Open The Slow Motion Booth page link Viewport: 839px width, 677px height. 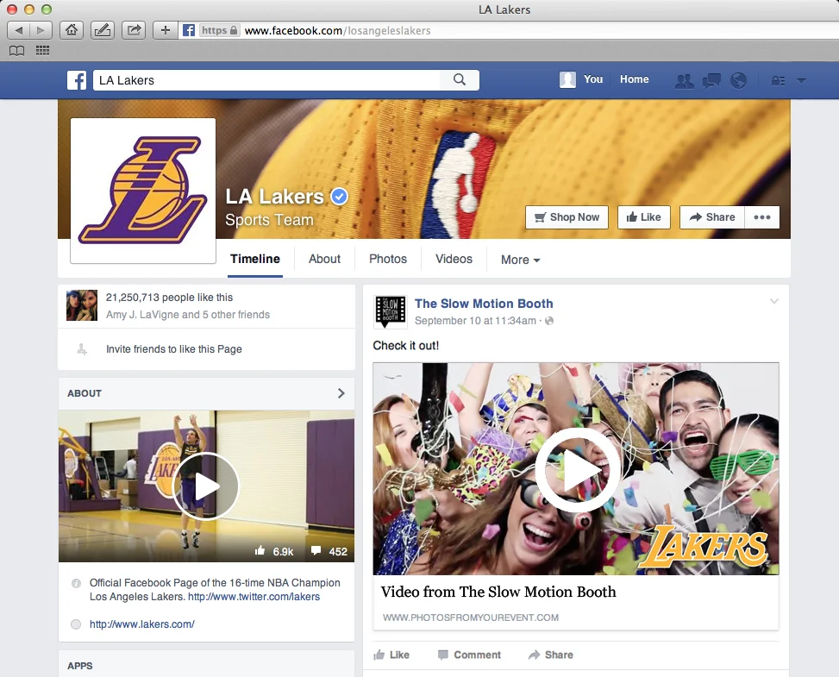[x=484, y=304]
